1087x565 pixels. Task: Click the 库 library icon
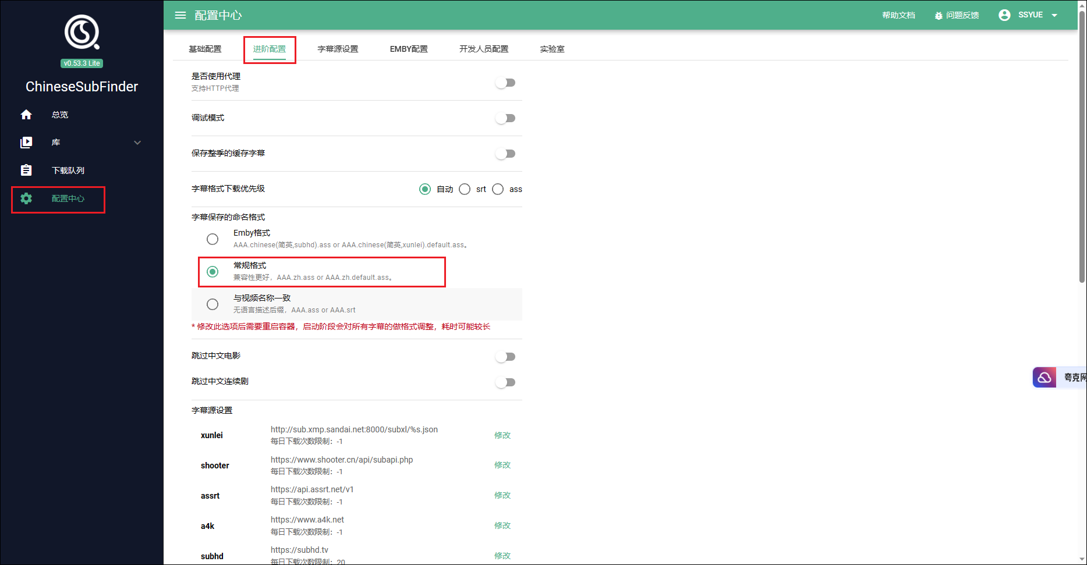click(26, 143)
